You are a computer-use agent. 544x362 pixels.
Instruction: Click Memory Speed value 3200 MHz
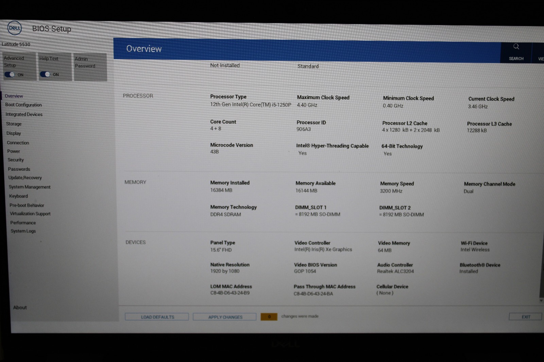(x=391, y=191)
